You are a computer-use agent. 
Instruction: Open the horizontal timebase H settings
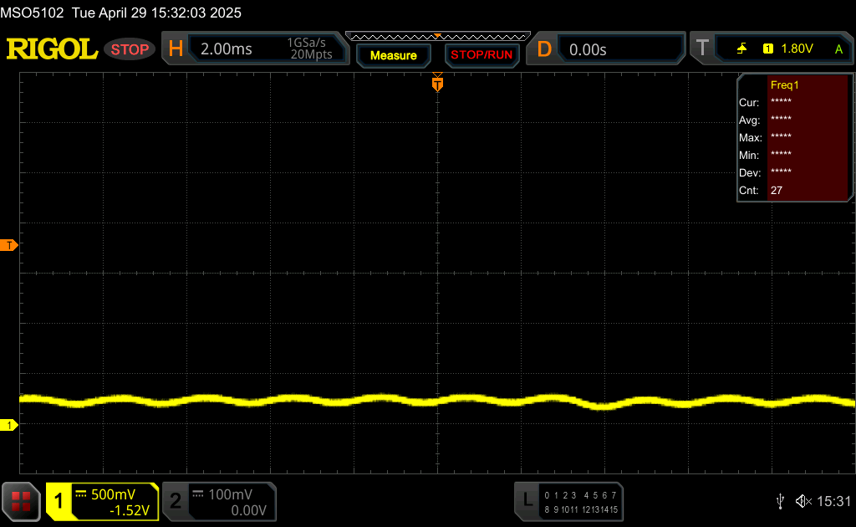click(176, 49)
